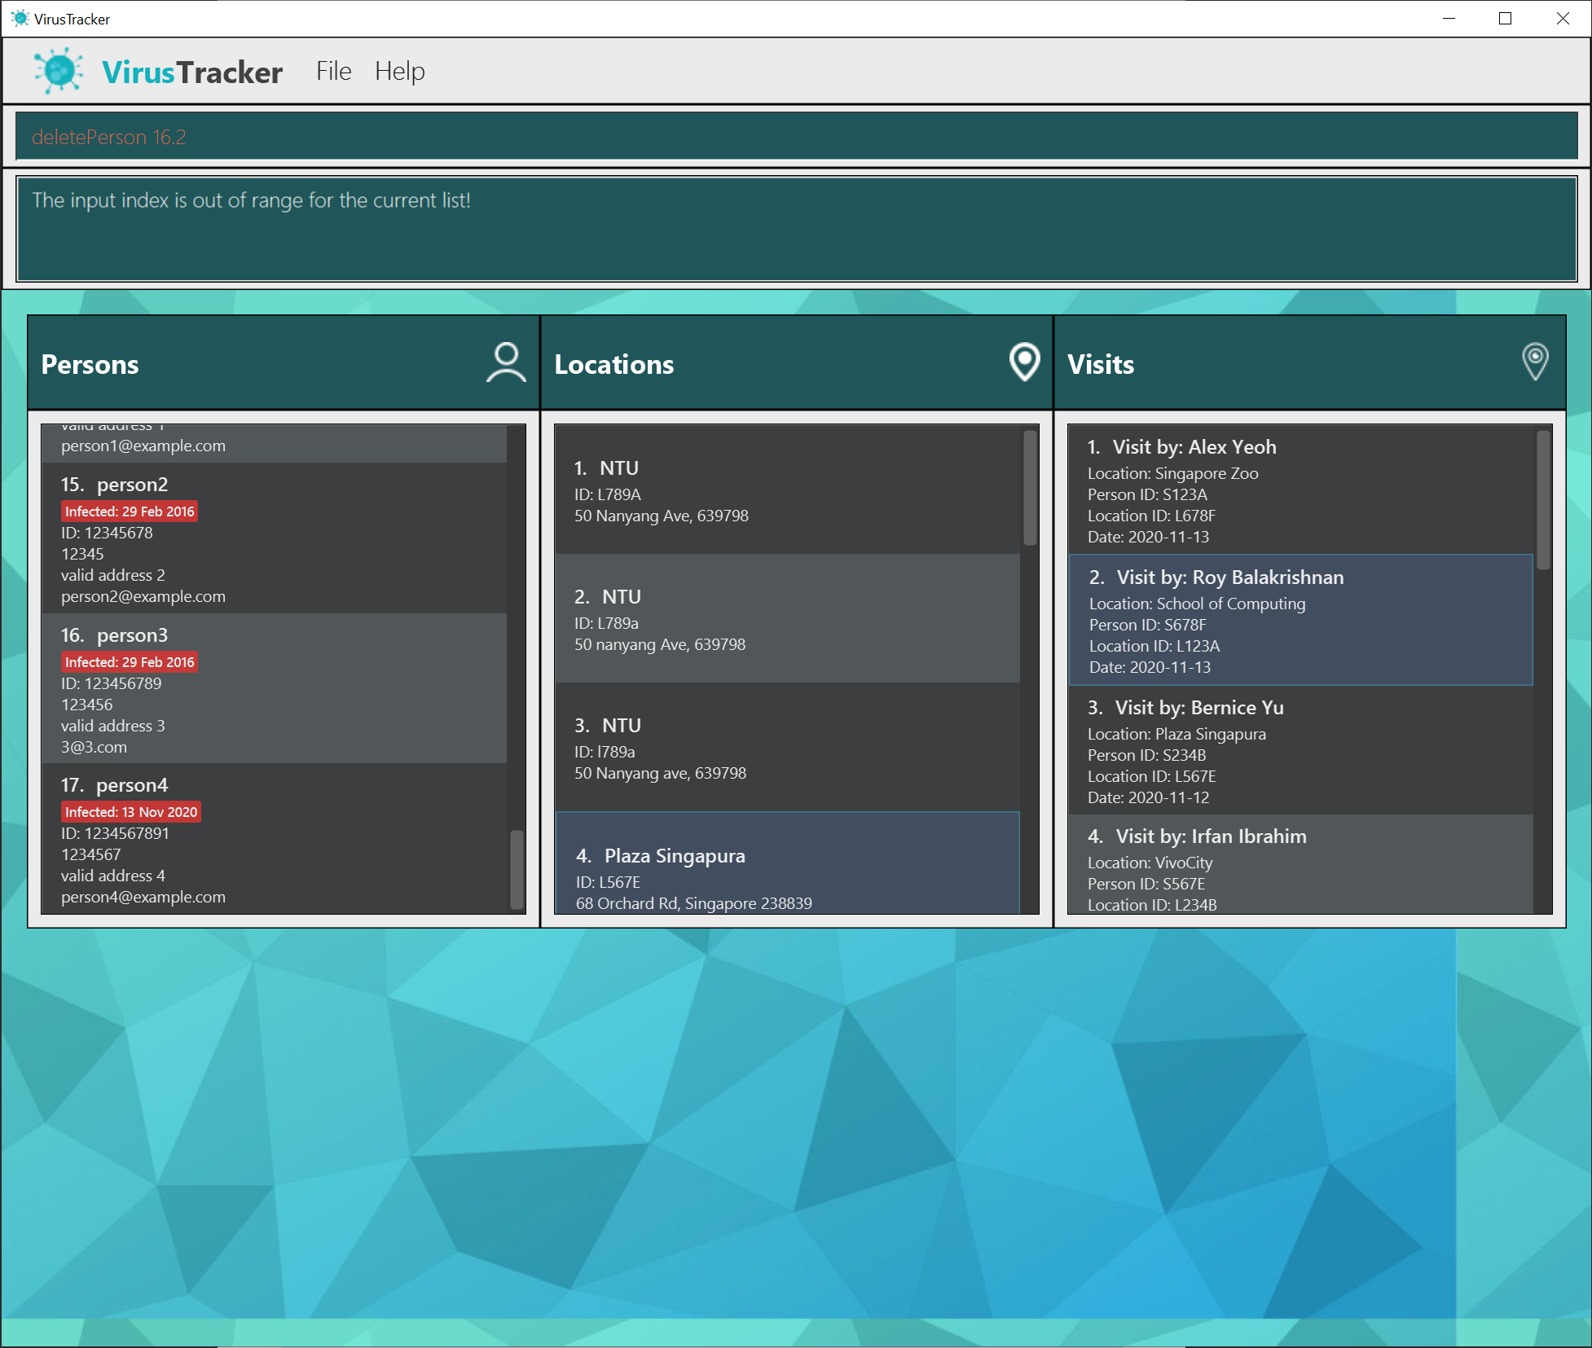Viewport: 1592px width, 1348px height.
Task: Click person4's Infected 13 Nov 2020 badge
Action: (x=131, y=812)
